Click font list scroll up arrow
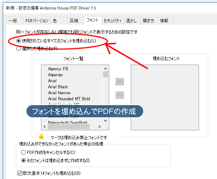This screenshot has width=217, height=179. (x=105, y=68)
